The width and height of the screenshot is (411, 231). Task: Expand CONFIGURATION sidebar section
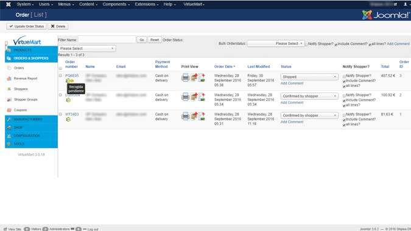click(31, 136)
